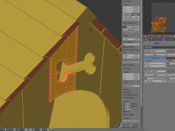Expand the Display panel
The image size is (175, 131).
[x=124, y=90]
